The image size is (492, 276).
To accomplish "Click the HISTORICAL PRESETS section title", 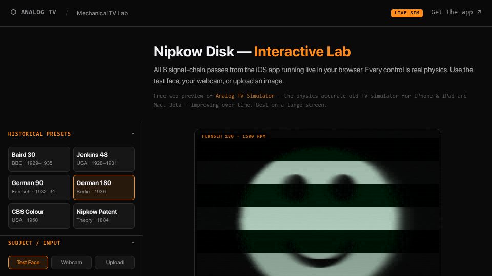I will tap(39, 134).
